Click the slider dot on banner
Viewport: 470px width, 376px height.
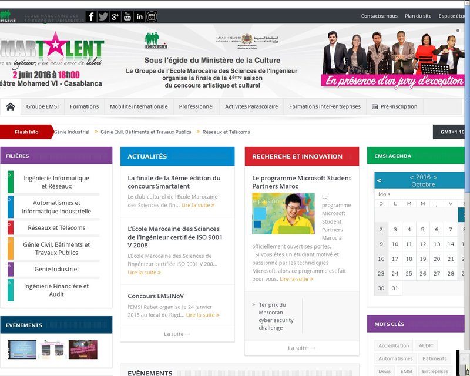pyautogui.click(x=458, y=31)
